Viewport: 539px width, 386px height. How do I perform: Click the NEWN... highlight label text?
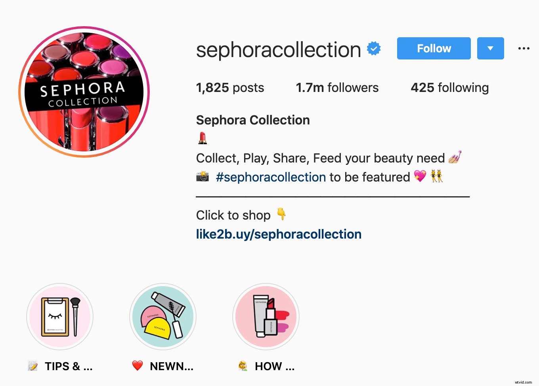pos(172,366)
